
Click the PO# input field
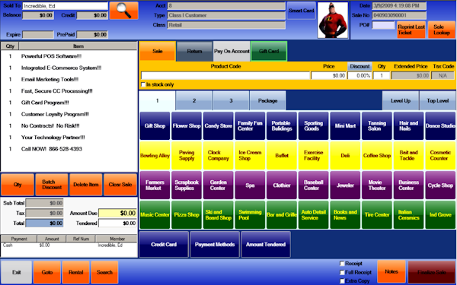click(x=383, y=25)
